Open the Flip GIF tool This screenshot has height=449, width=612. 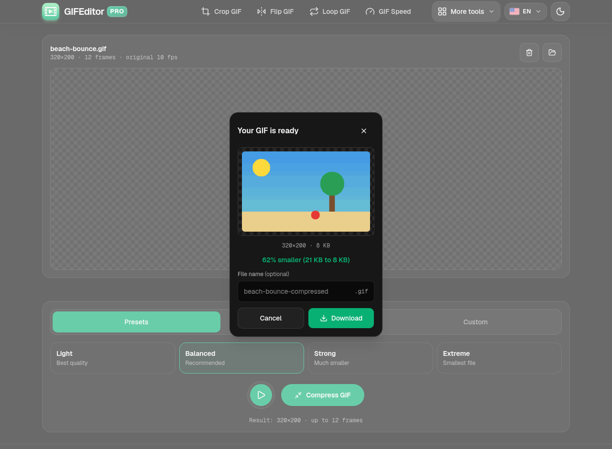tap(275, 11)
